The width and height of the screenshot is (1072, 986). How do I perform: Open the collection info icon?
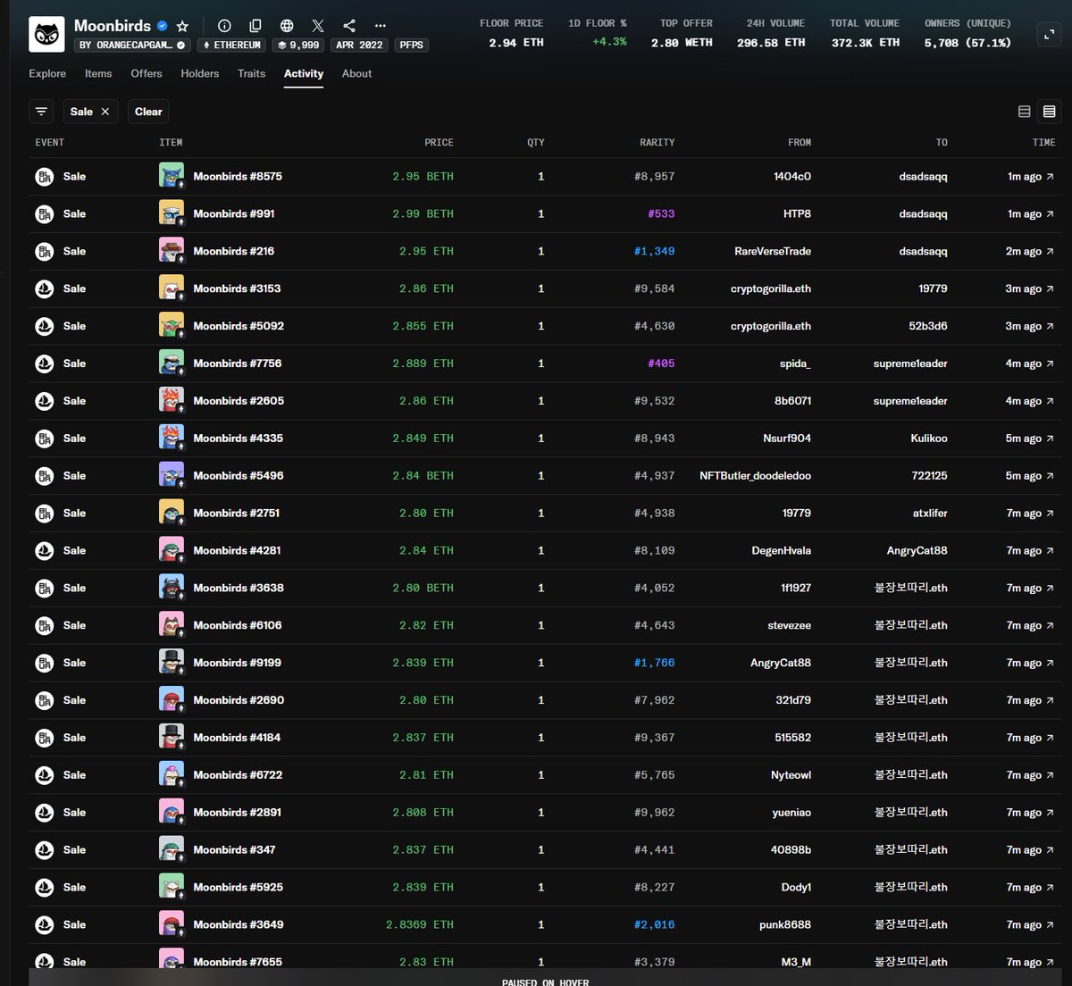(224, 26)
